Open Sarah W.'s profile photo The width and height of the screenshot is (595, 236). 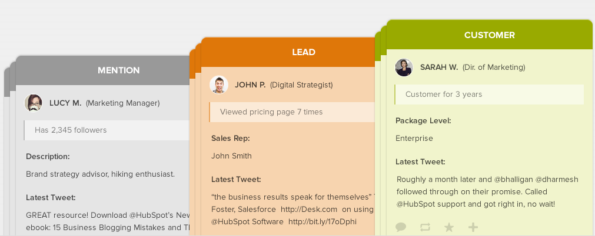click(x=404, y=68)
